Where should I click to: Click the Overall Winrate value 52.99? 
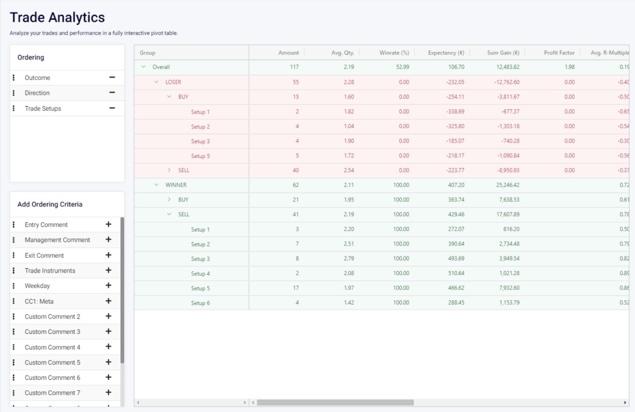click(x=402, y=67)
